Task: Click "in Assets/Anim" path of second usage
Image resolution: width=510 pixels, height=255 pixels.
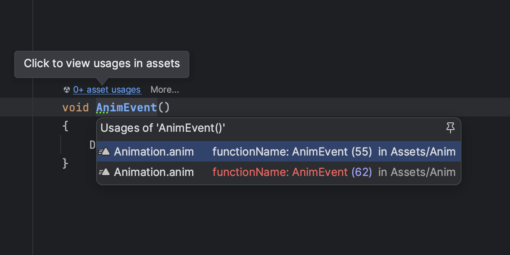Action: pos(416,172)
